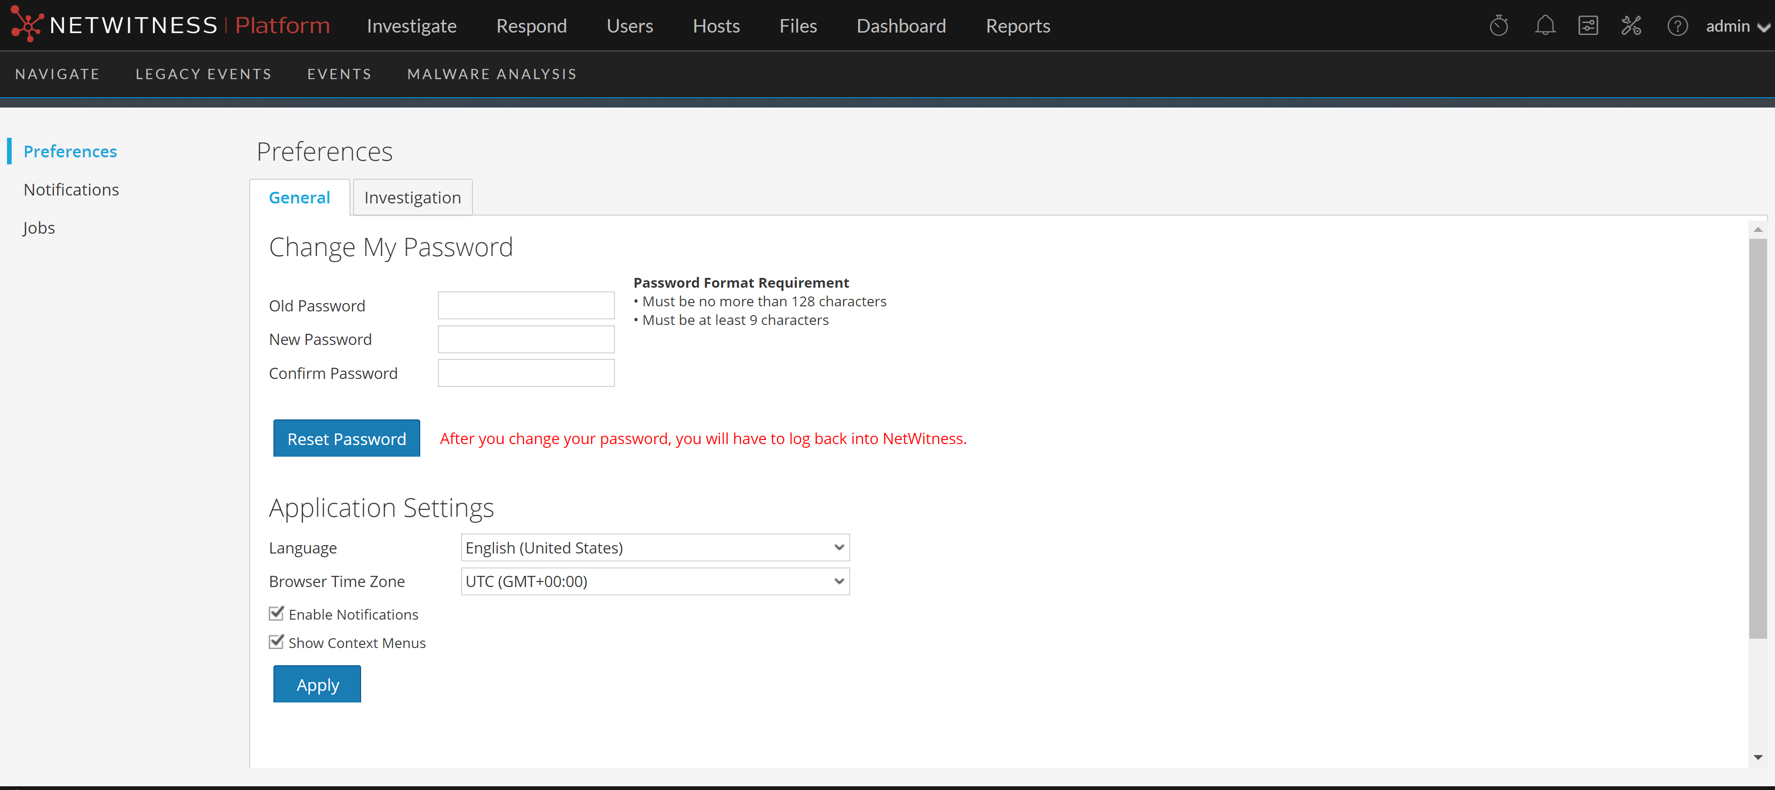Uncheck Show Context Menus

point(276,642)
